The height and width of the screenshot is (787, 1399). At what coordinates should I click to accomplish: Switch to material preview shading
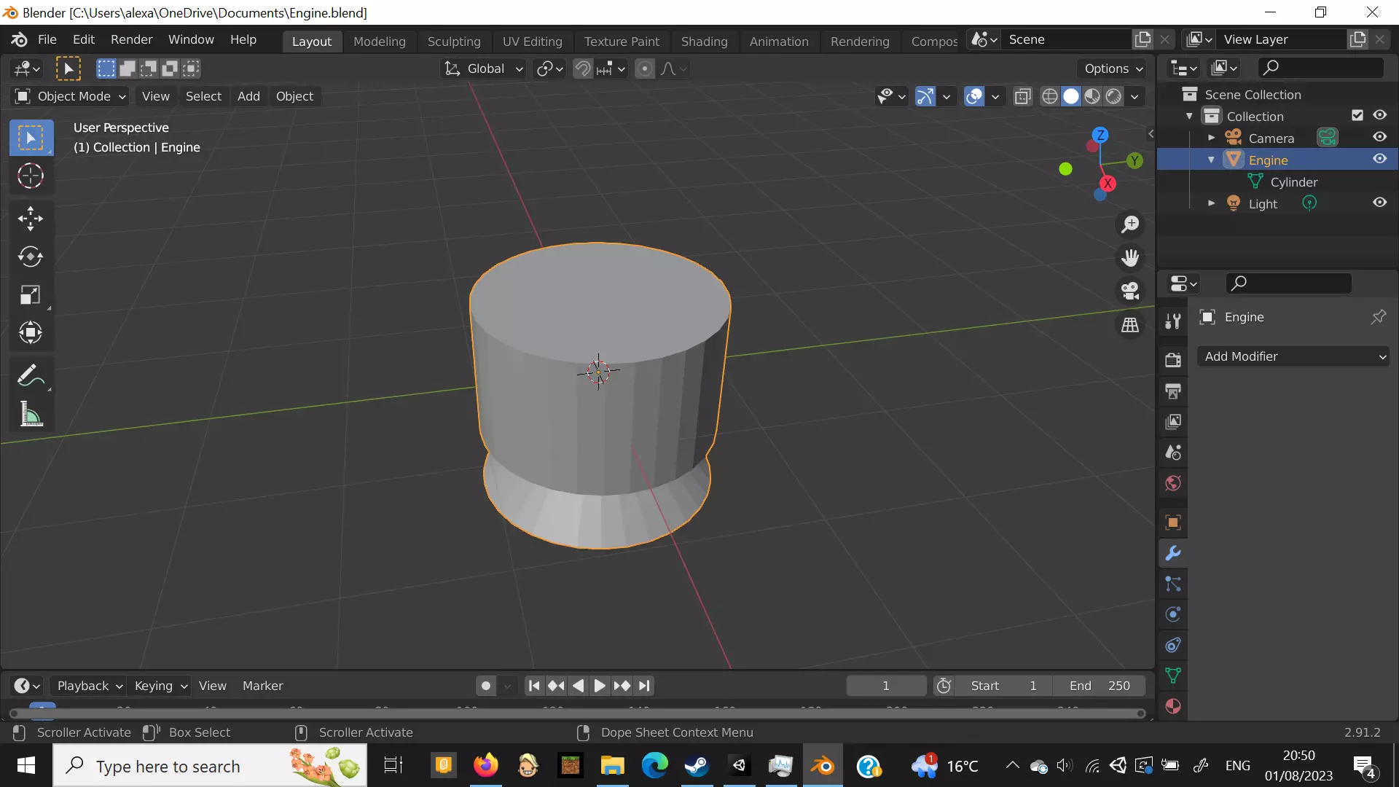point(1092,96)
